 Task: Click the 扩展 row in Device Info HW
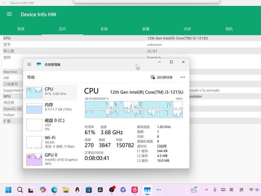(x=13, y=121)
